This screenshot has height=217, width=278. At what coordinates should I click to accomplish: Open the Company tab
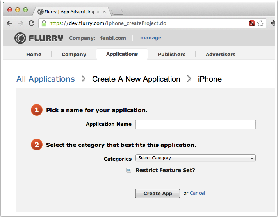pos(74,54)
